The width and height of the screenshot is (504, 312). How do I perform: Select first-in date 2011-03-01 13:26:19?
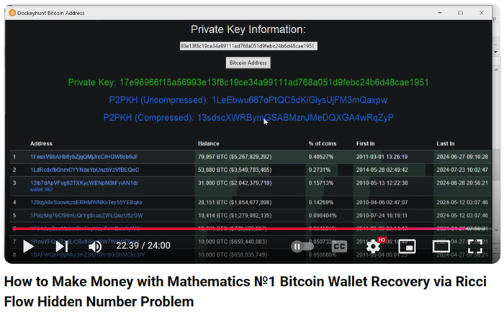[382, 157]
